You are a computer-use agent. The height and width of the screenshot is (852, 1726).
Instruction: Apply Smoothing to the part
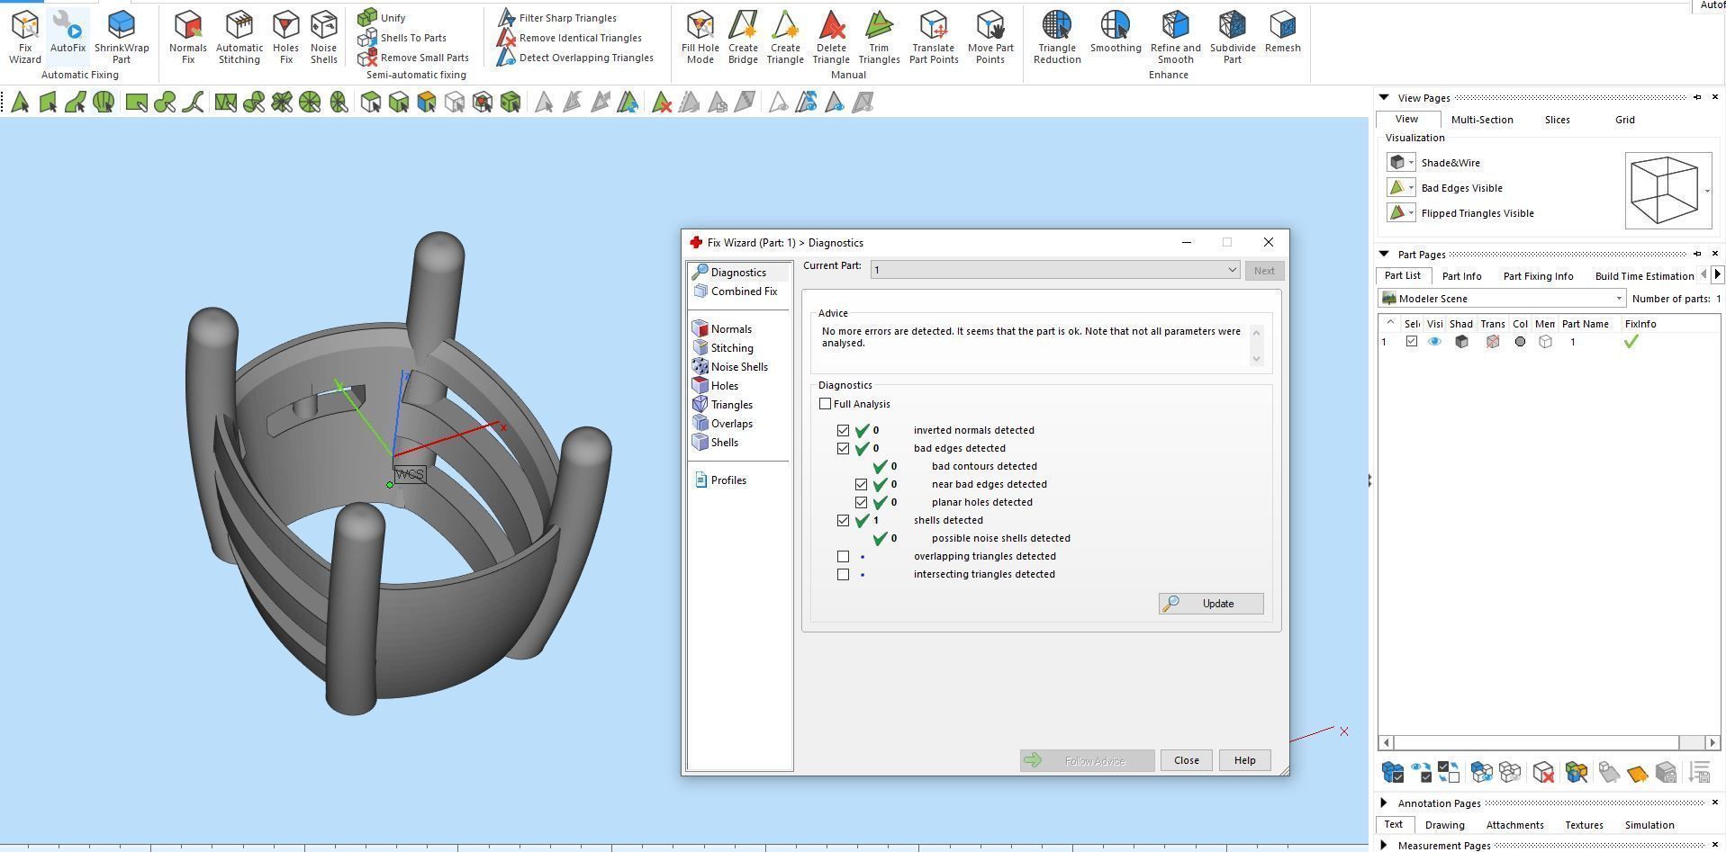(1116, 31)
